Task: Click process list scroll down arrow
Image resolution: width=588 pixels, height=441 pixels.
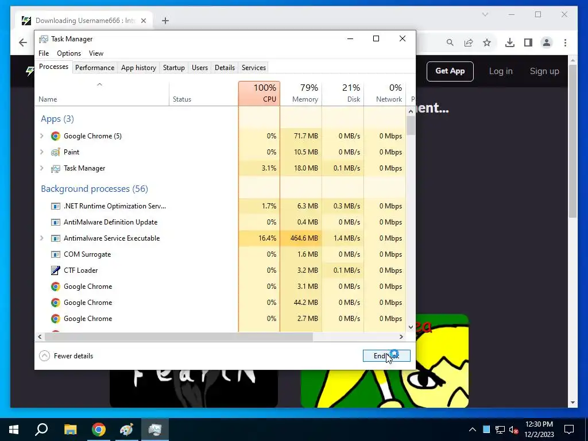Action: (411, 327)
